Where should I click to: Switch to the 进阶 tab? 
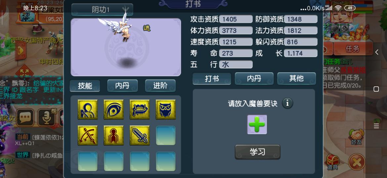click(x=160, y=86)
